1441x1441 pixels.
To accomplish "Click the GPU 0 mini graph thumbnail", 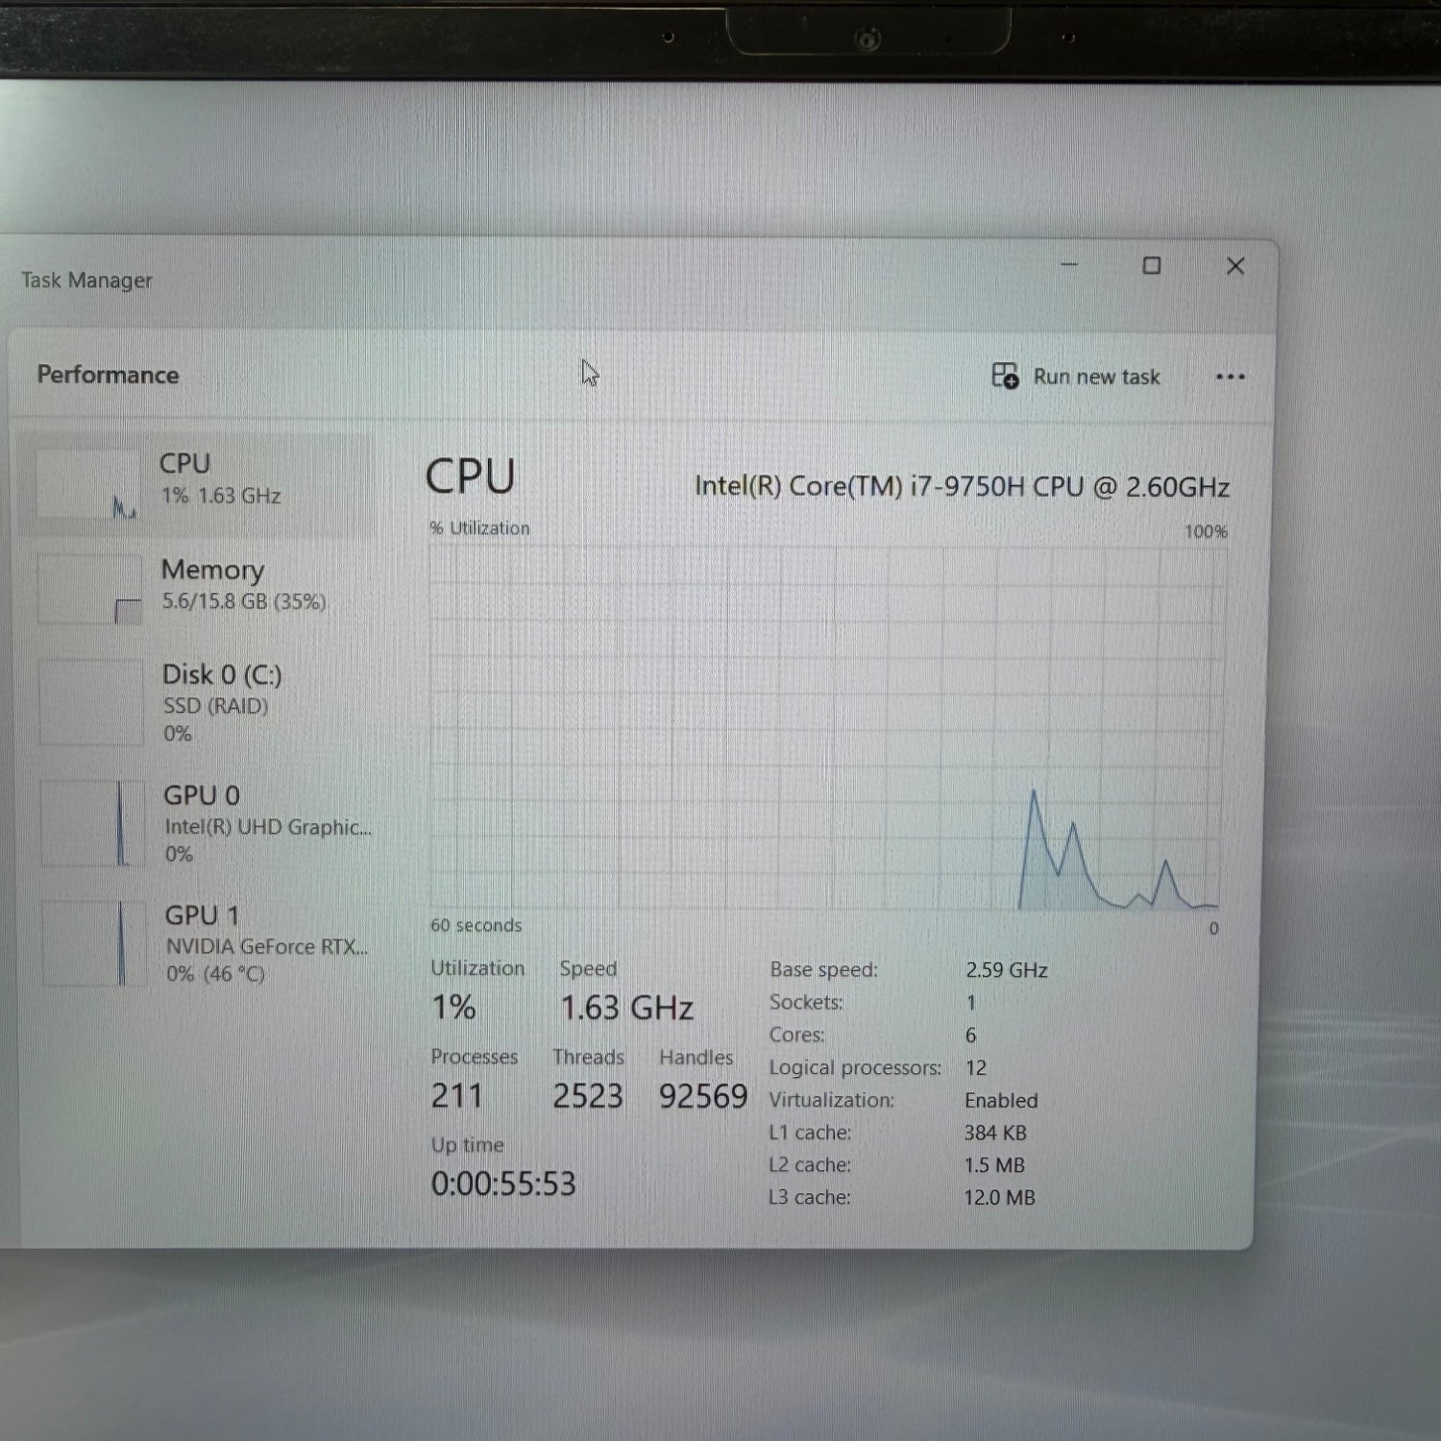I will click(x=92, y=823).
